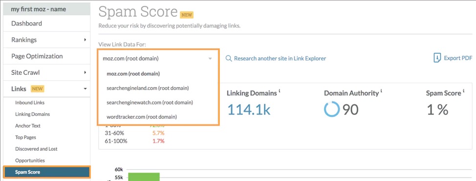
Task: Click the Domain Authority metric heading
Action: (351, 93)
